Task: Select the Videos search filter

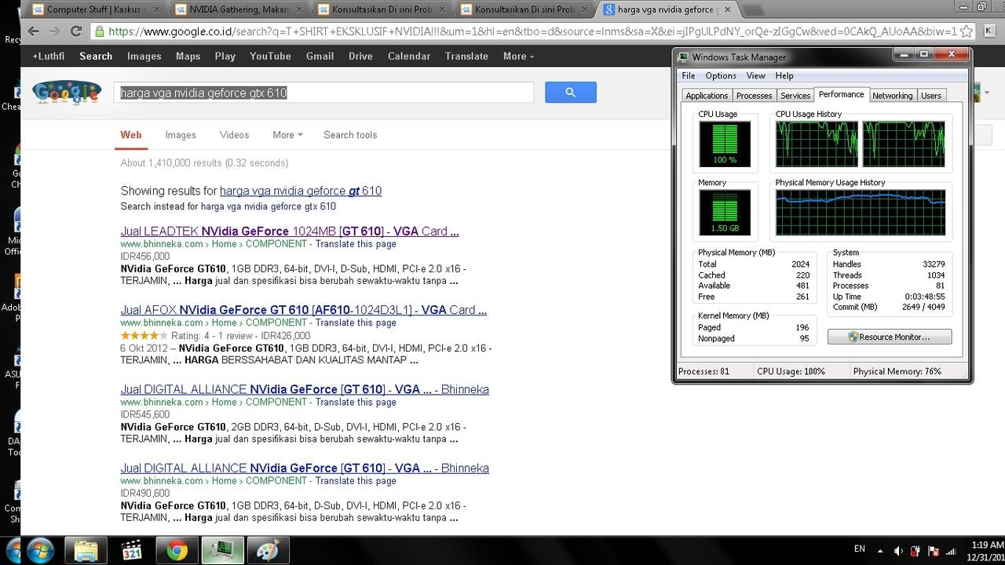Action: (x=235, y=135)
